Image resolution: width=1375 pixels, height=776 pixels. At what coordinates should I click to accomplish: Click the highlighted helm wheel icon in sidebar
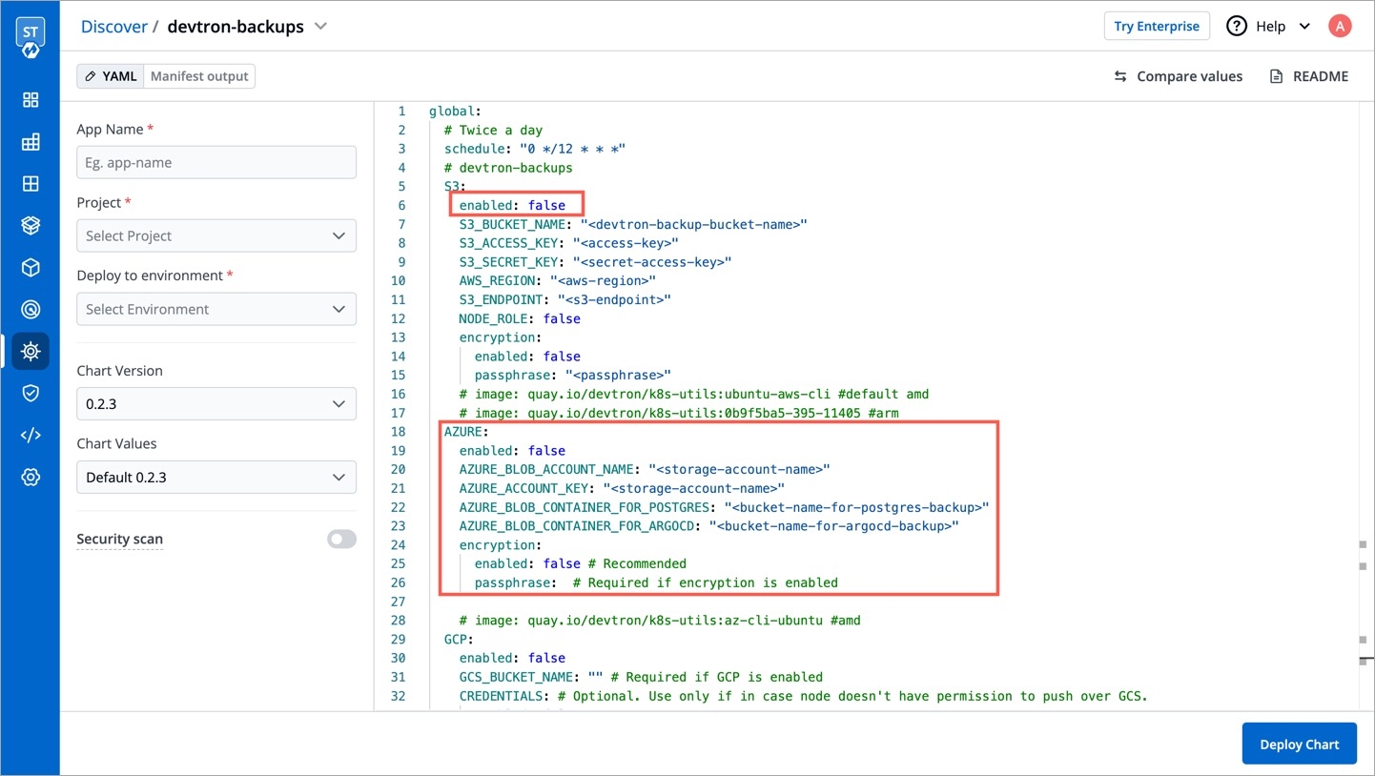31,351
